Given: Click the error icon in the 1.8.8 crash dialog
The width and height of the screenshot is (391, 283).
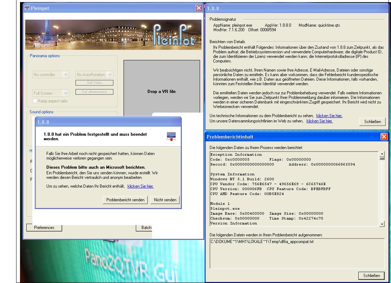Looking at the screenshot, I should [171, 136].
